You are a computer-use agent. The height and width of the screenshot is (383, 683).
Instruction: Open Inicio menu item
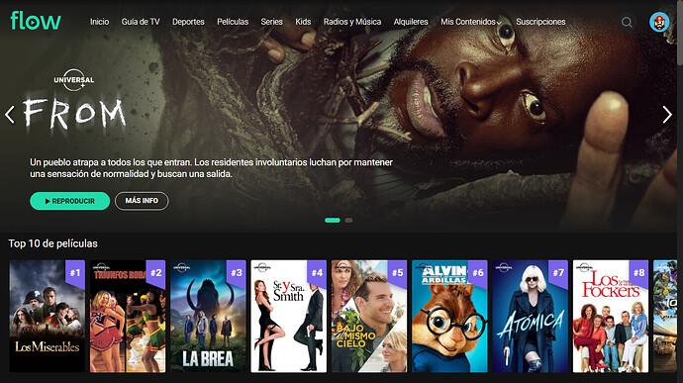pyautogui.click(x=99, y=22)
